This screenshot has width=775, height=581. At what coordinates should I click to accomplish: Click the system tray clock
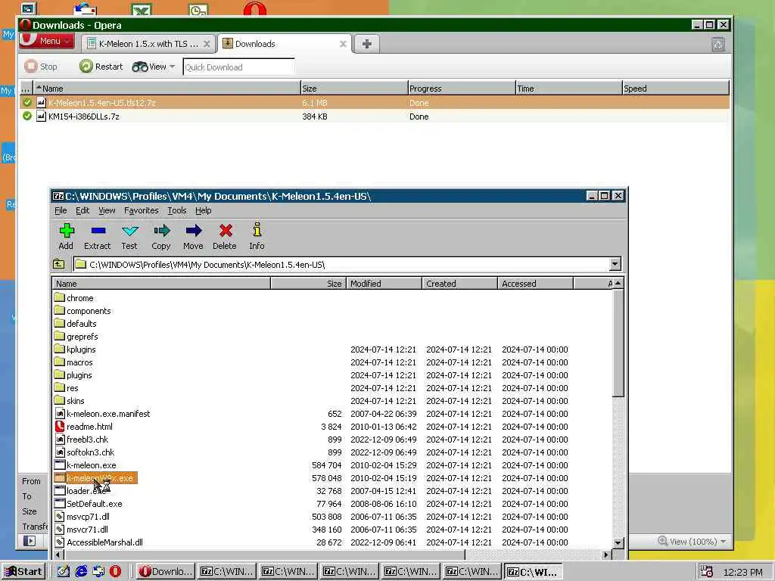(743, 572)
